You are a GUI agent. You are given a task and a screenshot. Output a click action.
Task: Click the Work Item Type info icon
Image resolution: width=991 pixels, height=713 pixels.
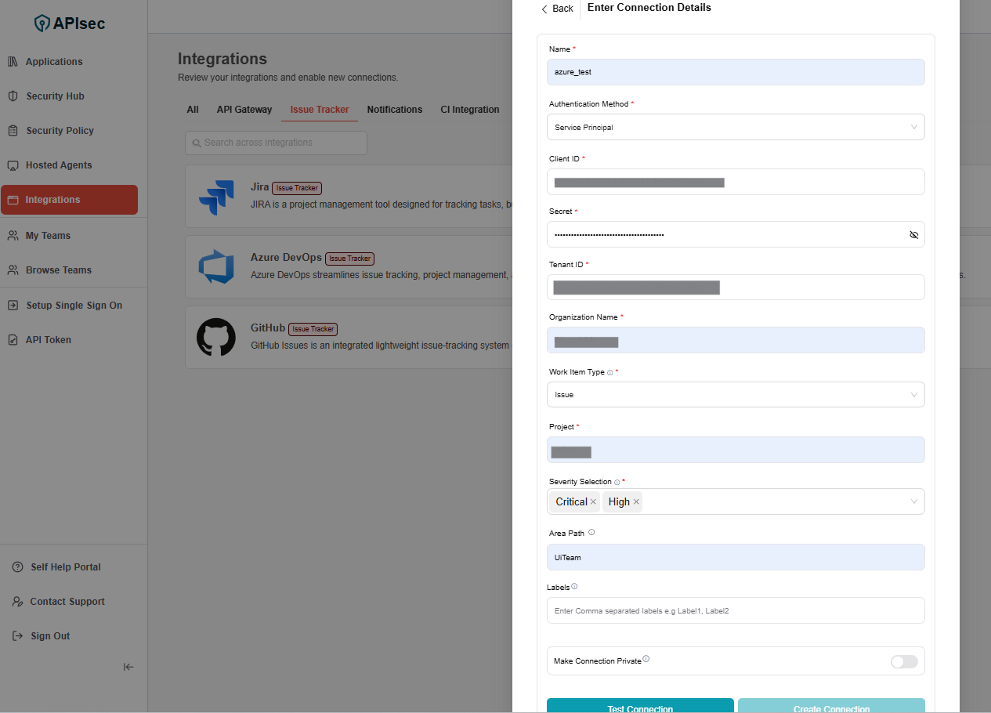click(610, 373)
